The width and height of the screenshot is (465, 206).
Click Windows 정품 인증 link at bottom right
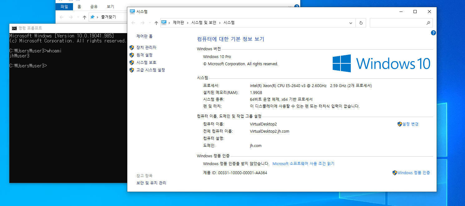point(414,173)
